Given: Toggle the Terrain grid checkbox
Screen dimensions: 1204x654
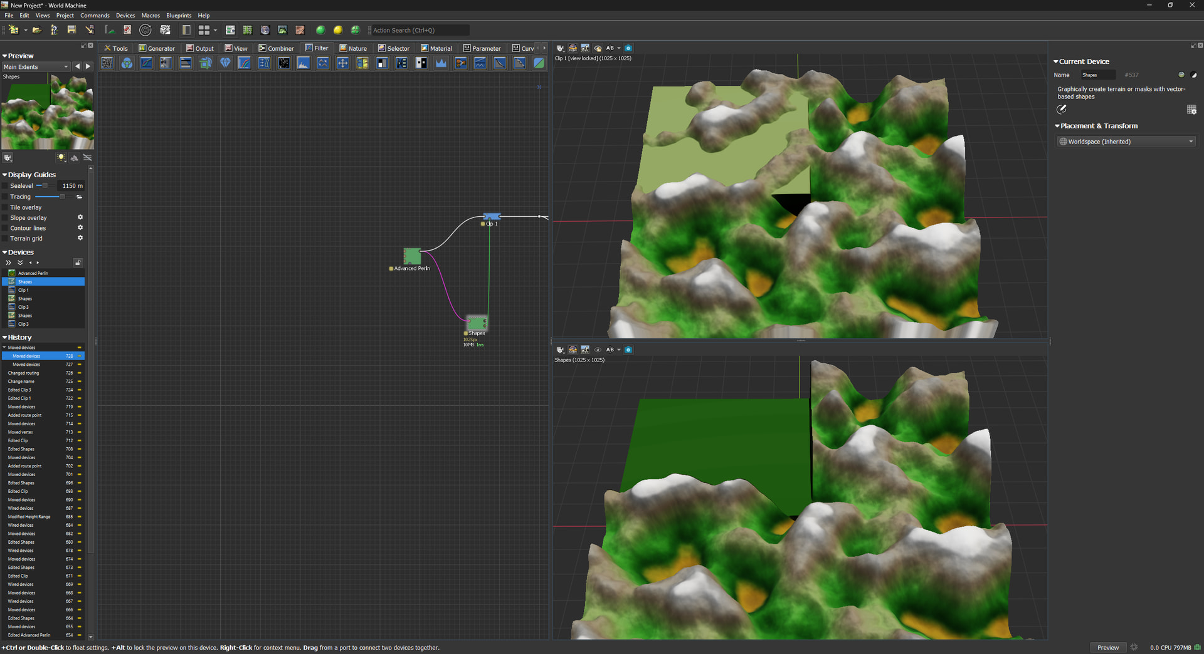Looking at the screenshot, I should 6,239.
